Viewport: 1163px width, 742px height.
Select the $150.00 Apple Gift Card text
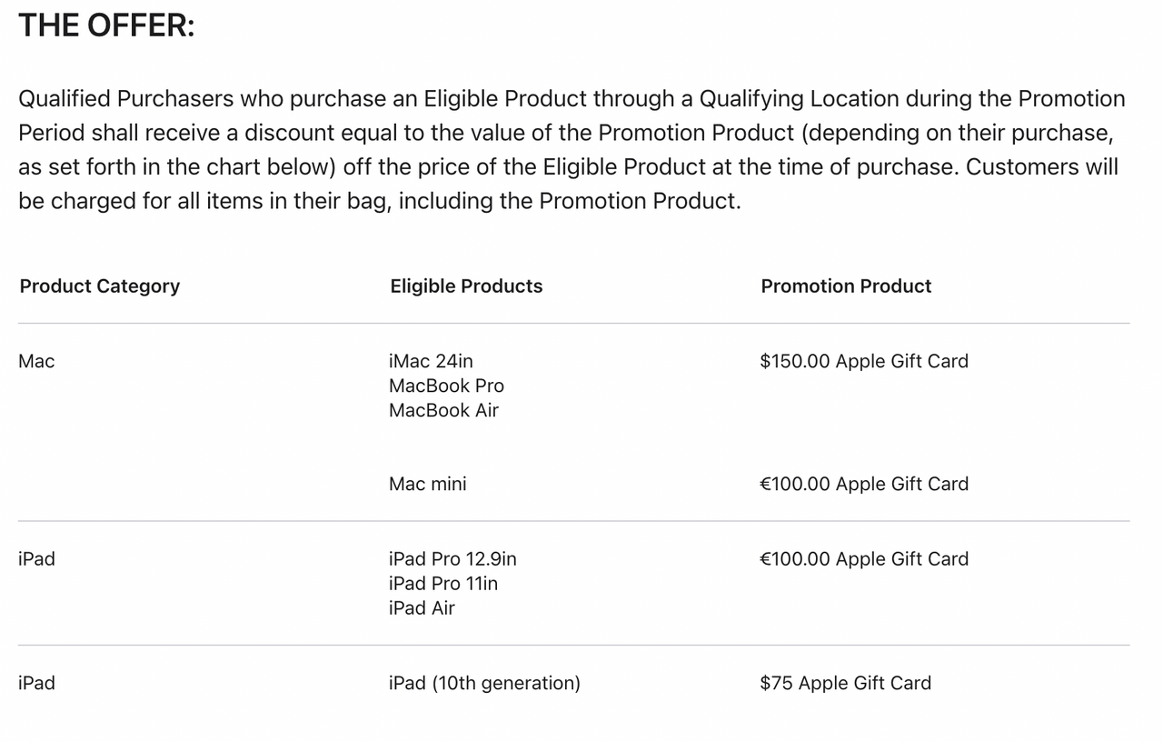[864, 361]
